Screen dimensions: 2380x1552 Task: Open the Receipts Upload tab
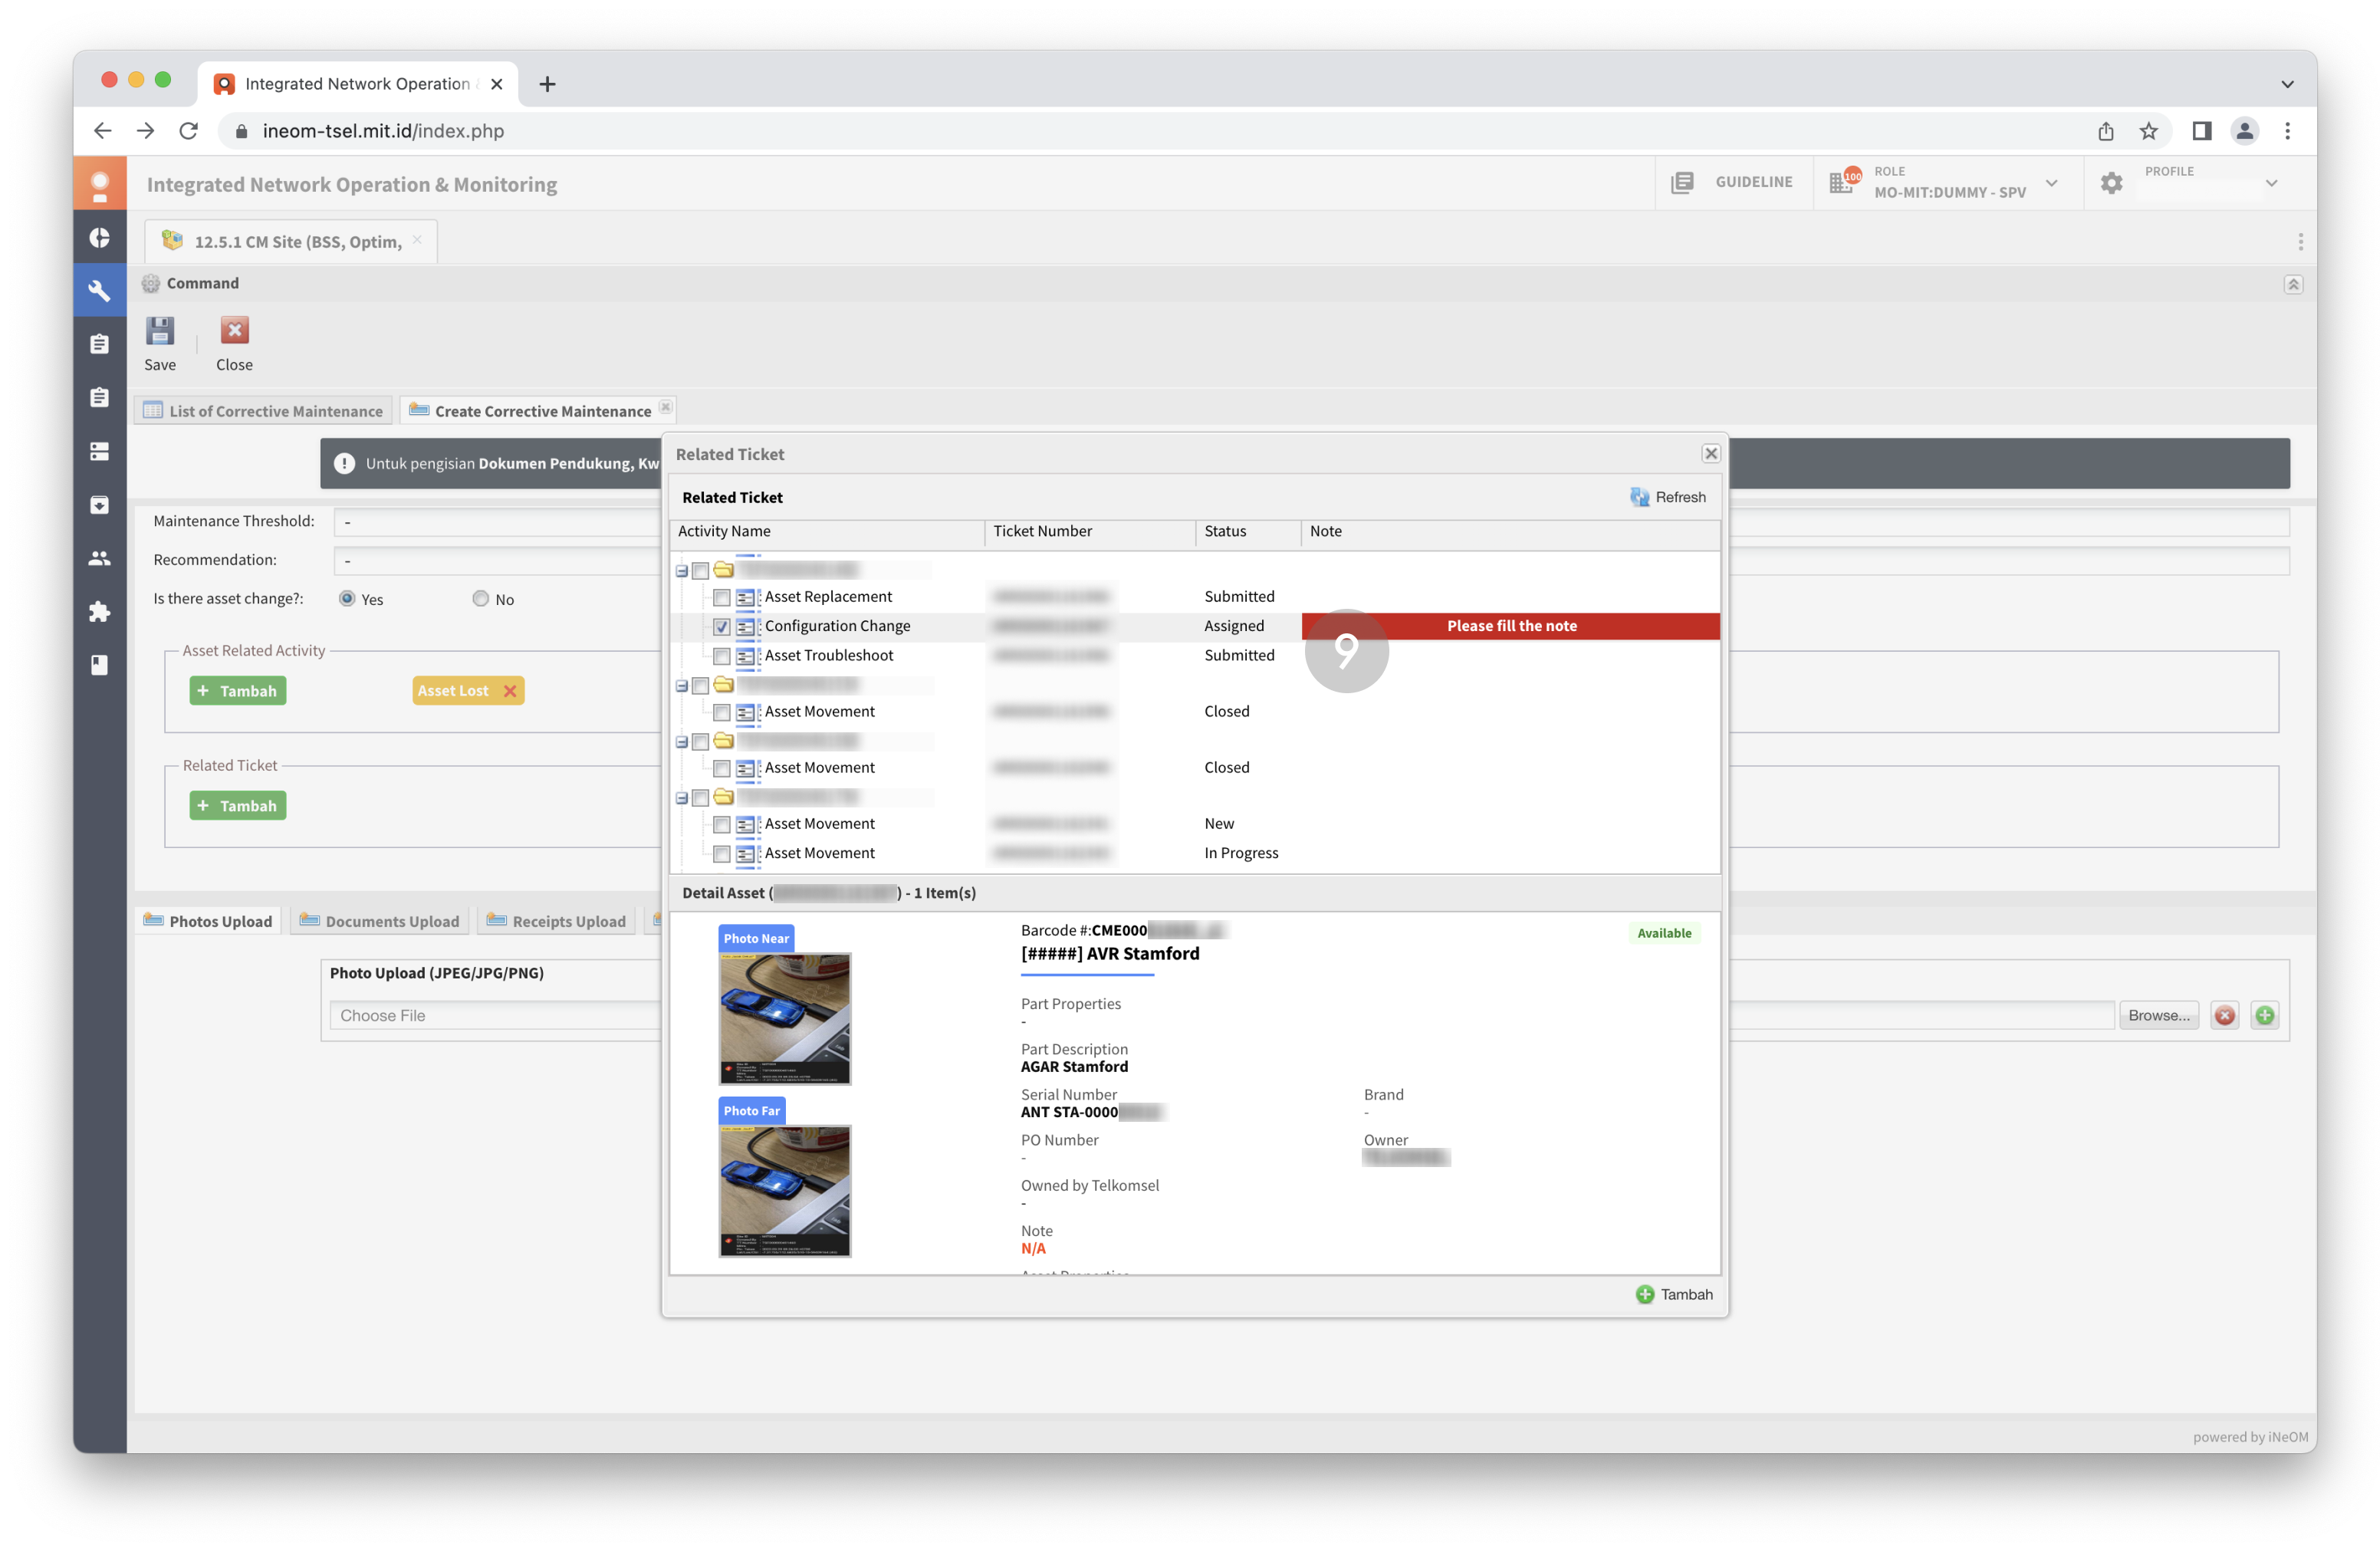pos(556,921)
